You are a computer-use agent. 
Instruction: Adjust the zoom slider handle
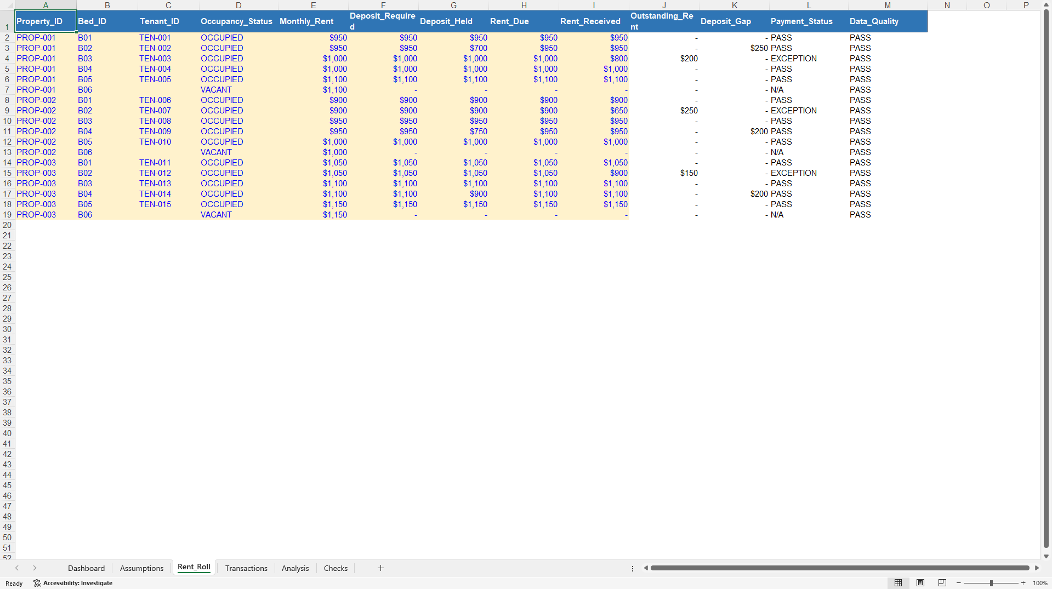991,583
